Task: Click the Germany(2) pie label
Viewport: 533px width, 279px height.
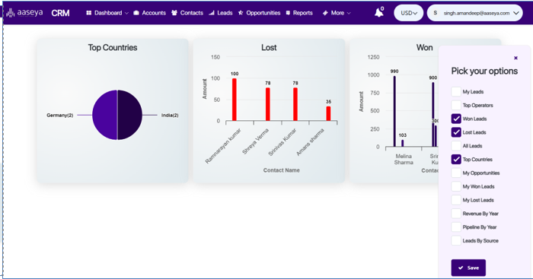Action: [x=60, y=116]
